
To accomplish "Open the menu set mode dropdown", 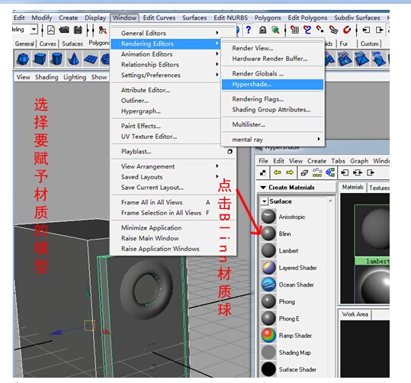I will pos(34,30).
